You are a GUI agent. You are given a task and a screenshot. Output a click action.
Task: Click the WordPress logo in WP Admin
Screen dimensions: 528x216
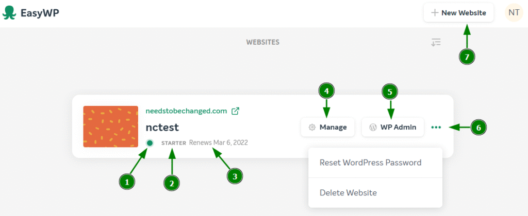373,127
